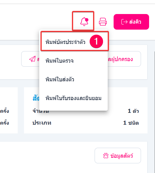This screenshot has height=173, width=155.
Task: Click the pink dot on bell
Action: pos(87,20)
